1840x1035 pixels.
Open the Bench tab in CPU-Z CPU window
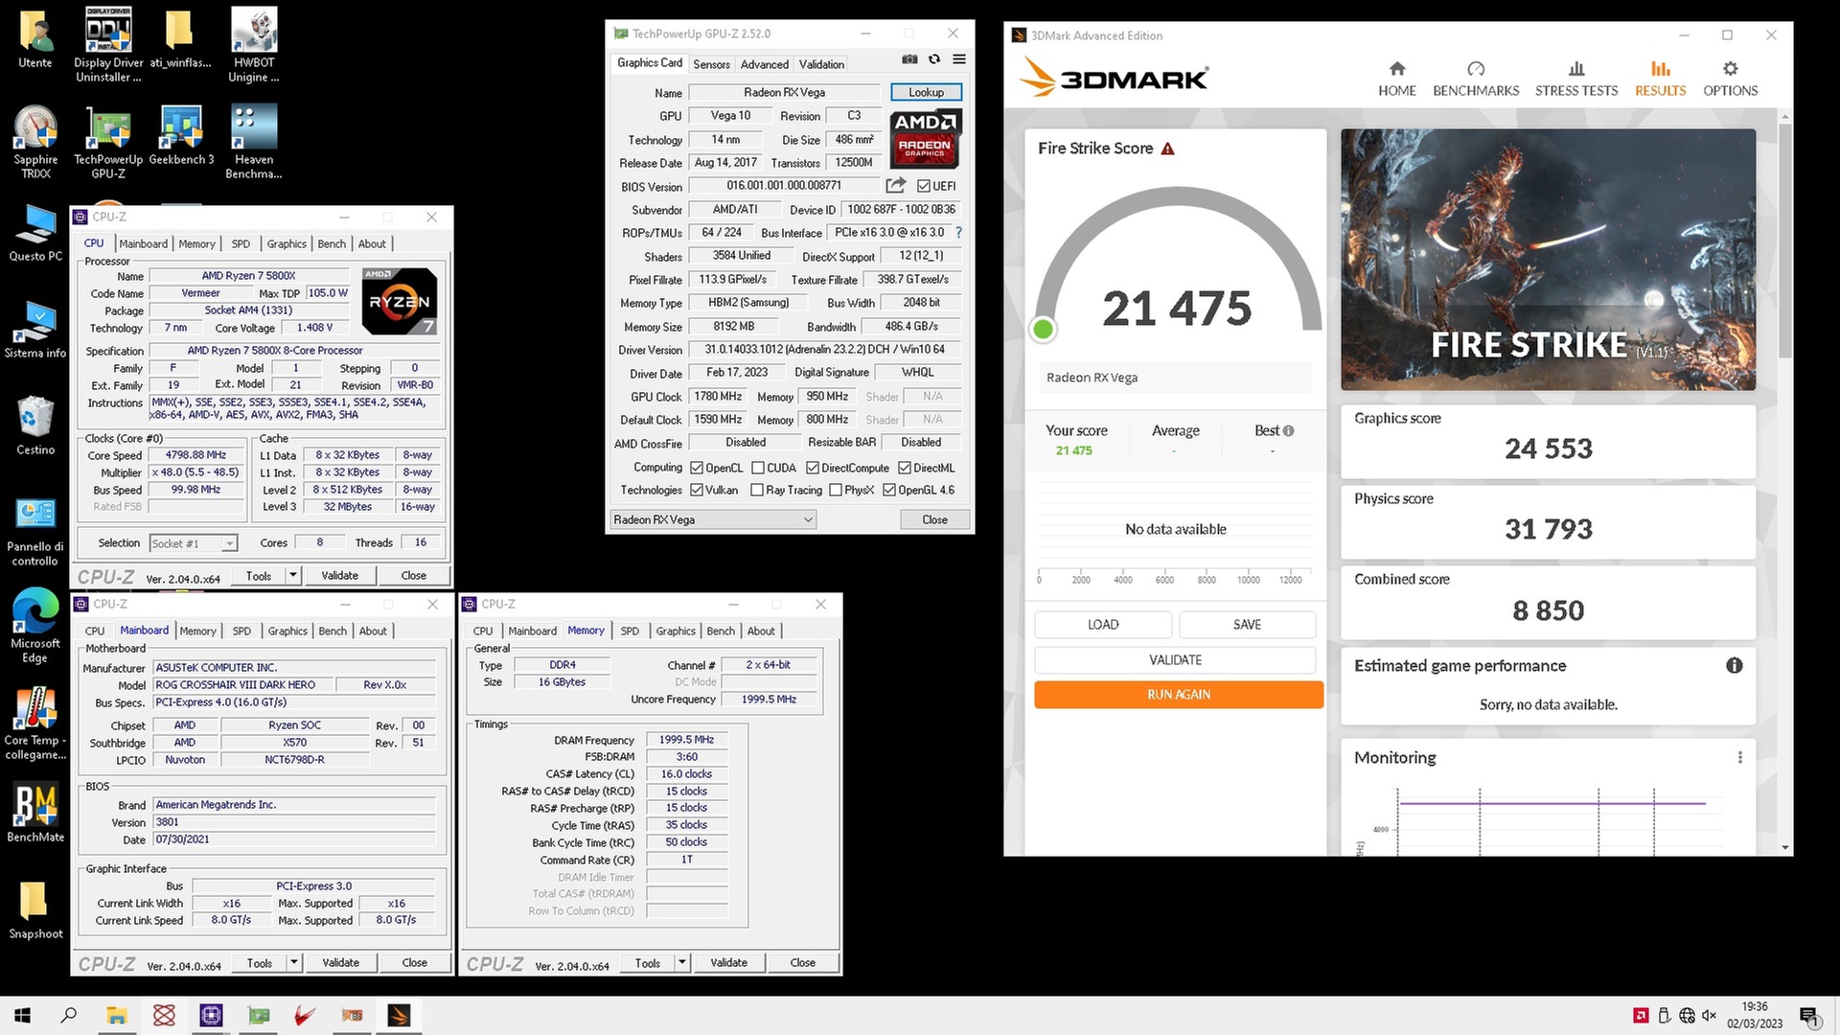(x=332, y=243)
